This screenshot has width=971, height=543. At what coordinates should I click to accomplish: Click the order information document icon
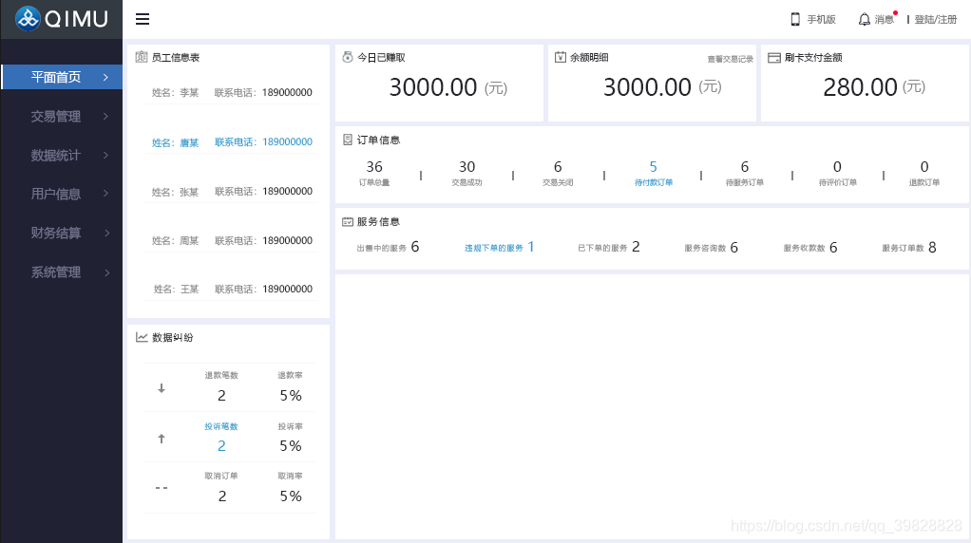point(348,140)
